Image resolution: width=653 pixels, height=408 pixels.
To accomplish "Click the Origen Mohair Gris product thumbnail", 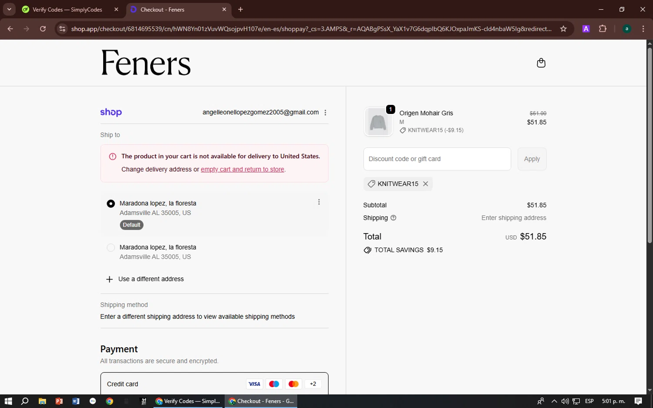I will coord(378,122).
